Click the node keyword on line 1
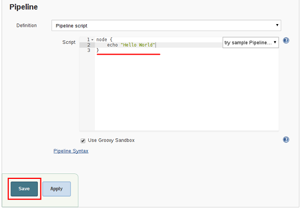Viewport: 301px width, 209px height. click(102, 39)
